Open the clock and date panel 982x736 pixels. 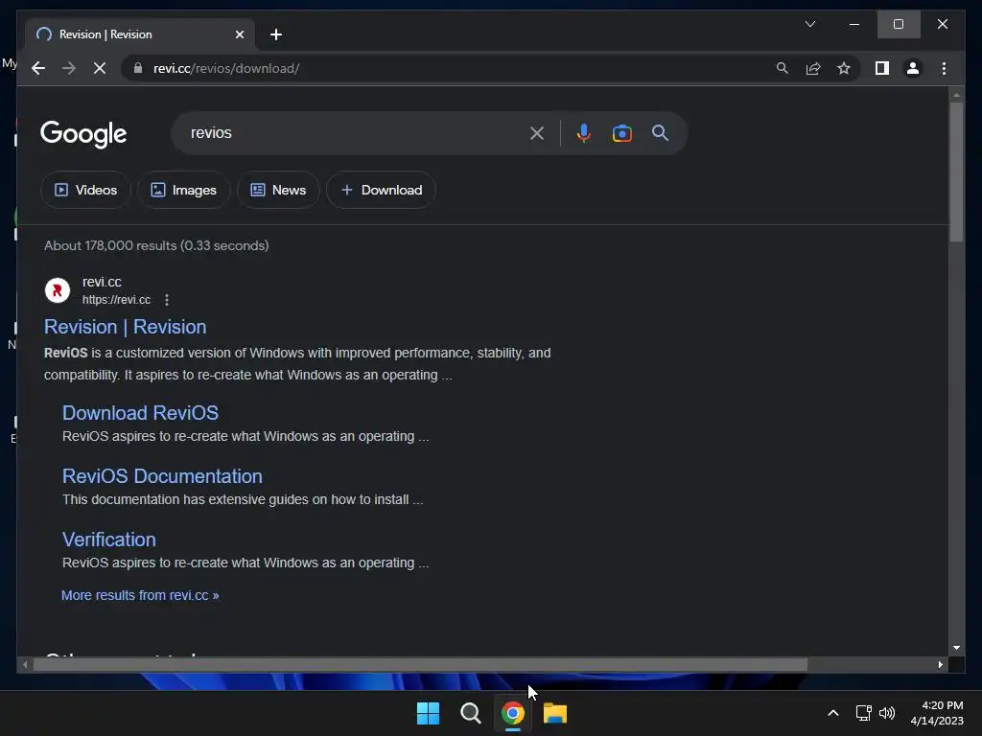pyautogui.click(x=937, y=713)
